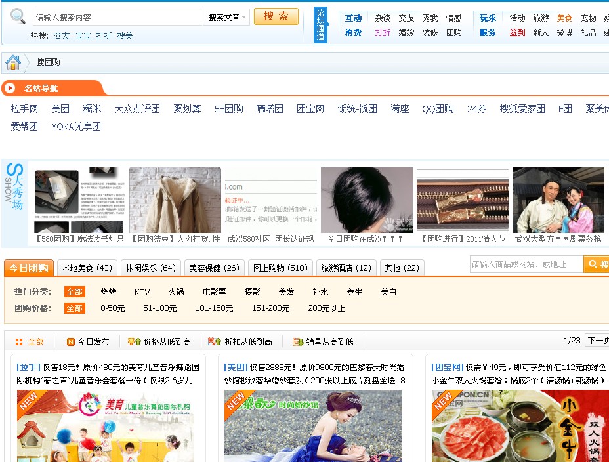Open the hairstyle 今日团购在武汉 thumbnail
609x462 pixels.
367,200
